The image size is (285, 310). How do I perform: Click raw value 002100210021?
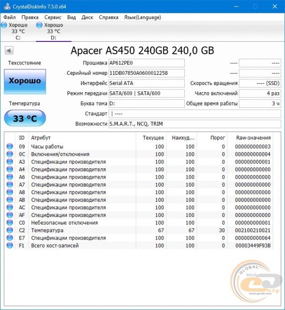pyautogui.click(x=253, y=230)
